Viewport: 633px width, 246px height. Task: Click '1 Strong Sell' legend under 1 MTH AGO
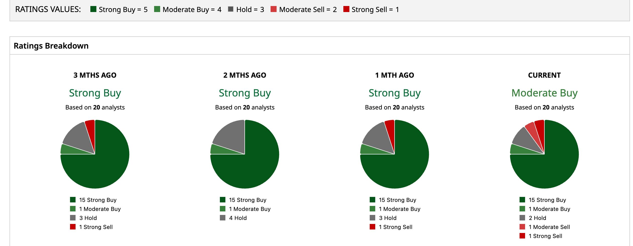click(391, 227)
